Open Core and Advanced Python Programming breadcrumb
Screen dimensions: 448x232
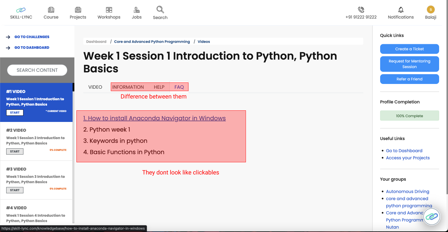click(152, 42)
